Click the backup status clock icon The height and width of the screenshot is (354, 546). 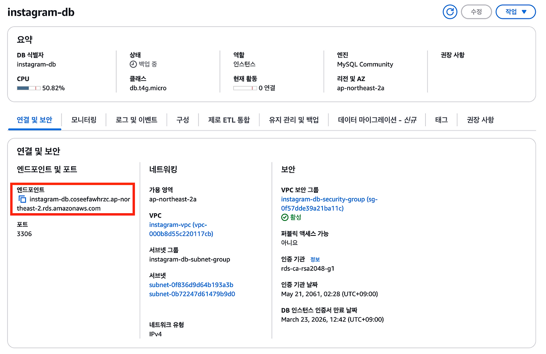134,64
